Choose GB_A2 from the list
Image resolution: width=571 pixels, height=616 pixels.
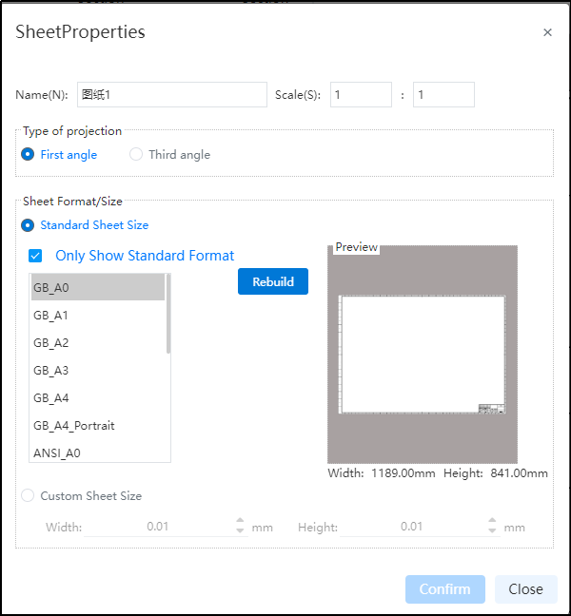pyautogui.click(x=98, y=342)
